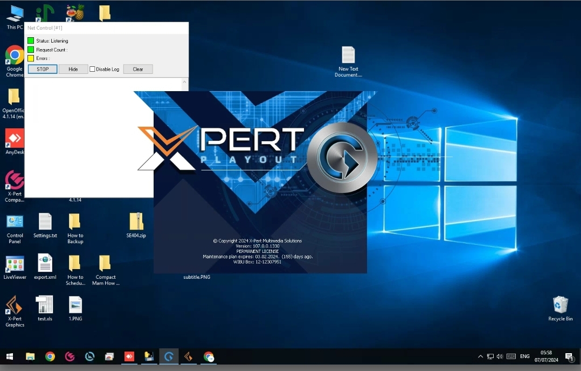Image resolution: width=581 pixels, height=371 pixels.
Task: Open the Windows Start menu
Action: [9, 356]
